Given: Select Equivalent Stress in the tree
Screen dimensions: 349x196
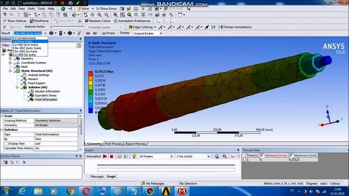Looking at the screenshot, I should (x=46, y=96).
